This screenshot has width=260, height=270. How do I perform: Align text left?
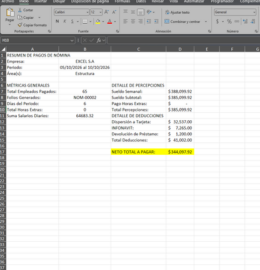click(126, 21)
